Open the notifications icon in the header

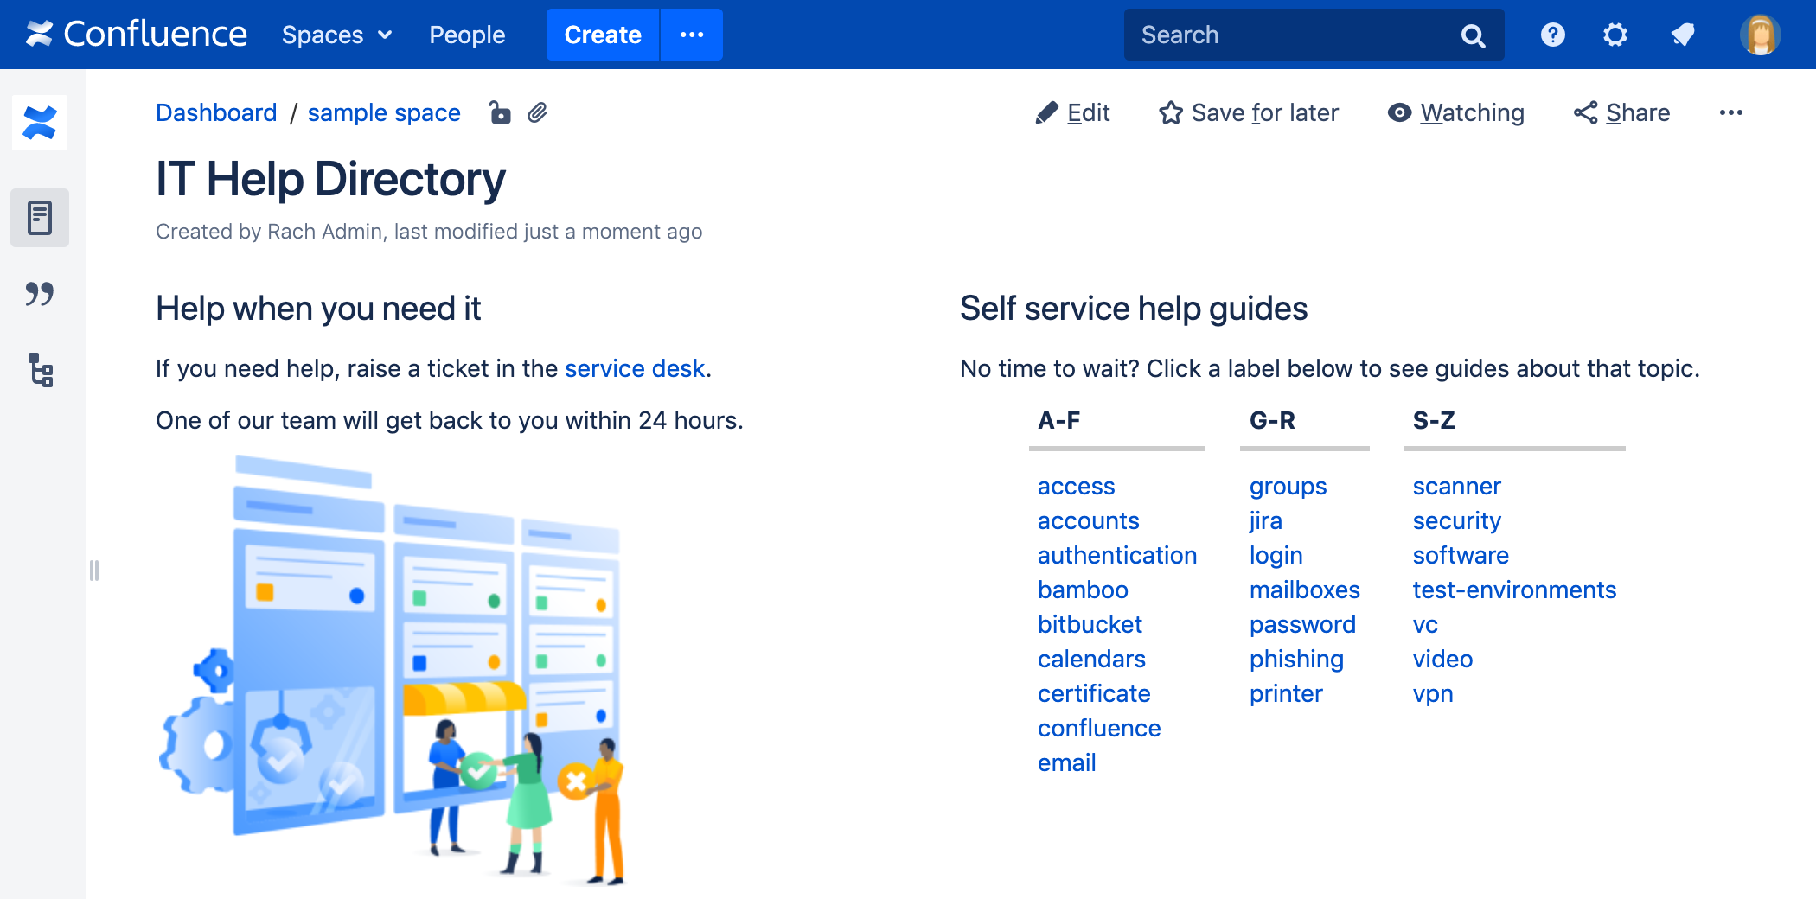point(1682,35)
